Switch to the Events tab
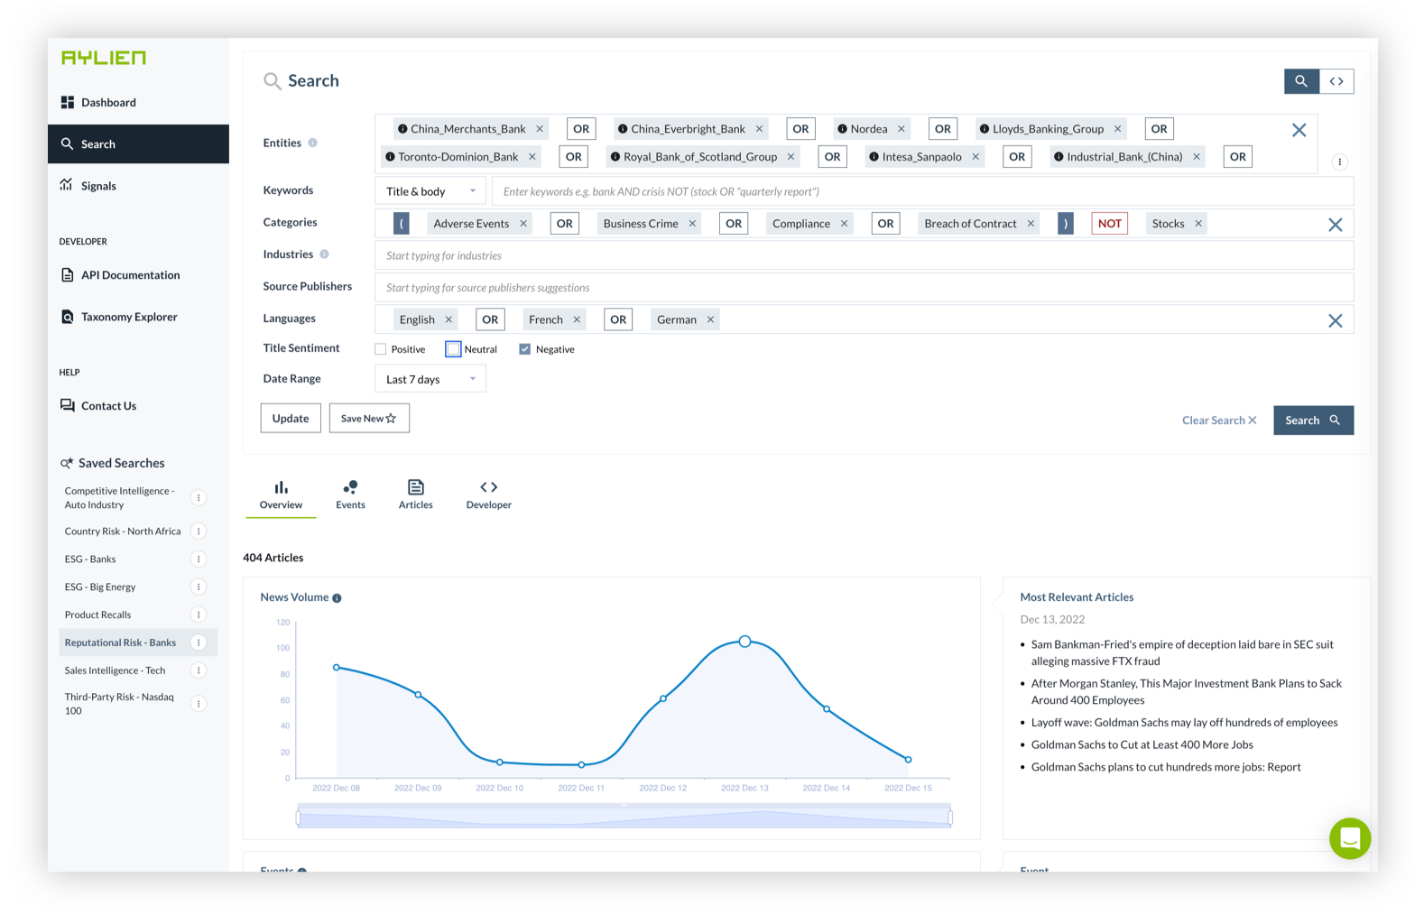 point(350,494)
